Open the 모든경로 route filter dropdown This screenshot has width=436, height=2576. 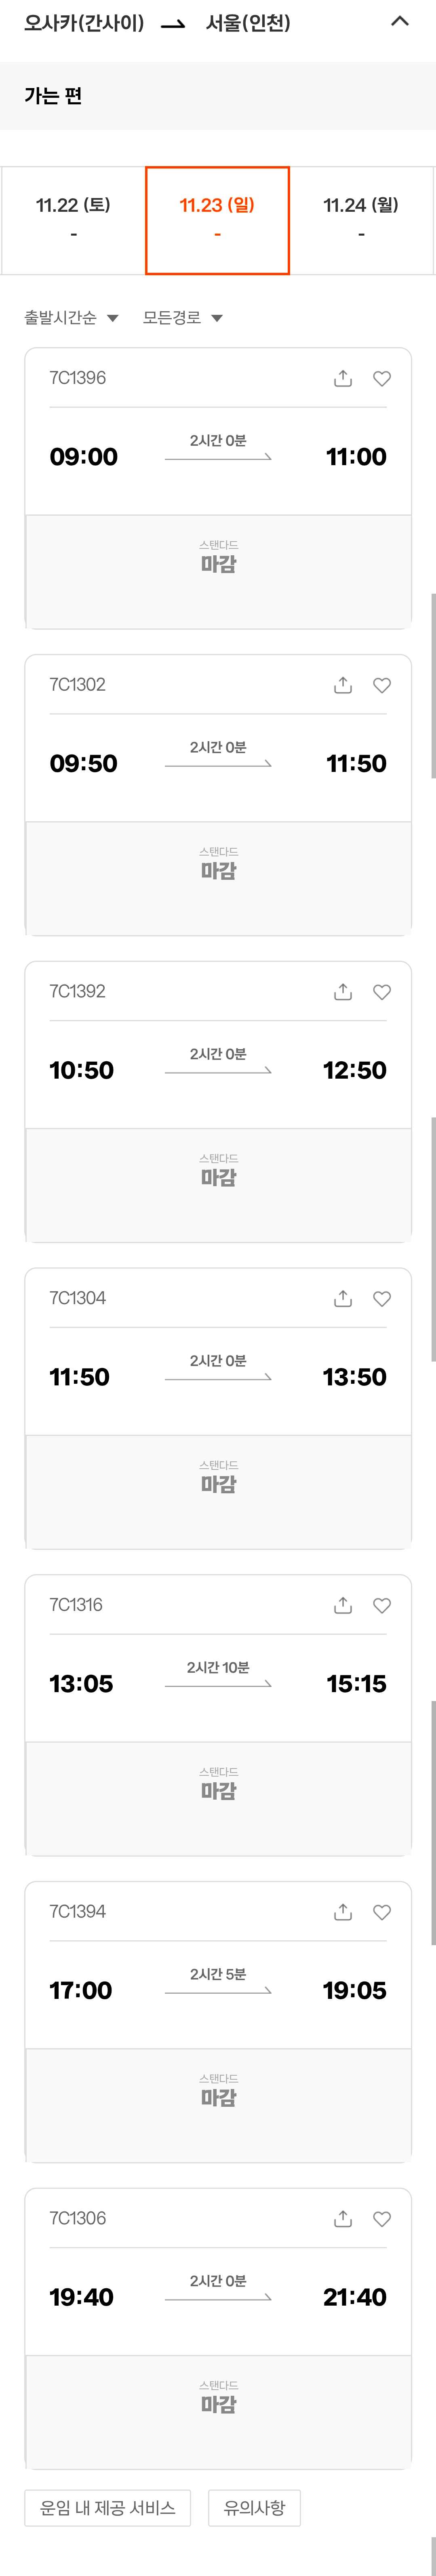tap(182, 318)
